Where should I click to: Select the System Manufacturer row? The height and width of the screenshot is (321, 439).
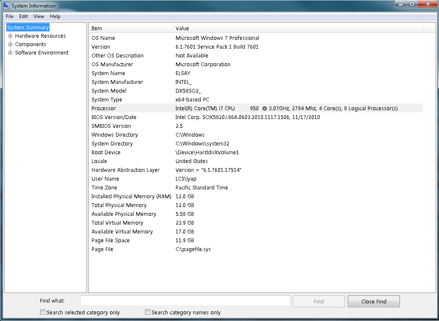(257, 82)
